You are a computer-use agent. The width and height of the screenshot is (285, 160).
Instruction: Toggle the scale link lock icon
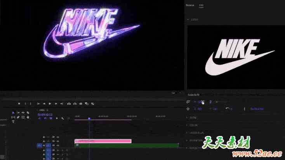tap(210, 102)
